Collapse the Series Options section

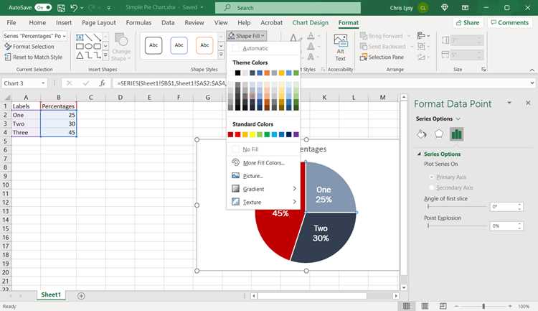tap(419, 154)
